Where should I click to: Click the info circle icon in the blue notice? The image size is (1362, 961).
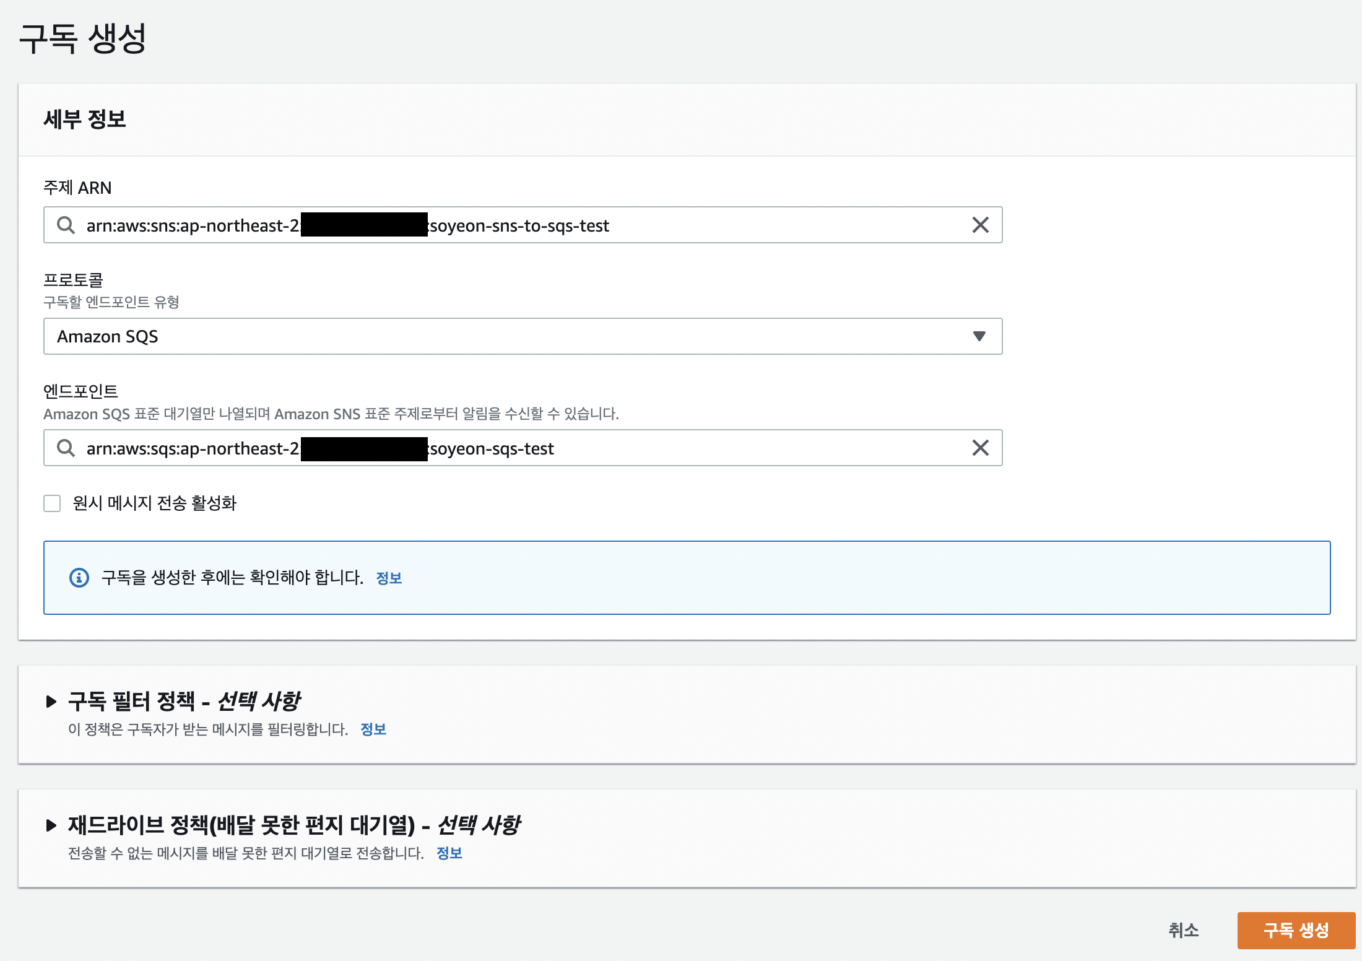tap(79, 578)
